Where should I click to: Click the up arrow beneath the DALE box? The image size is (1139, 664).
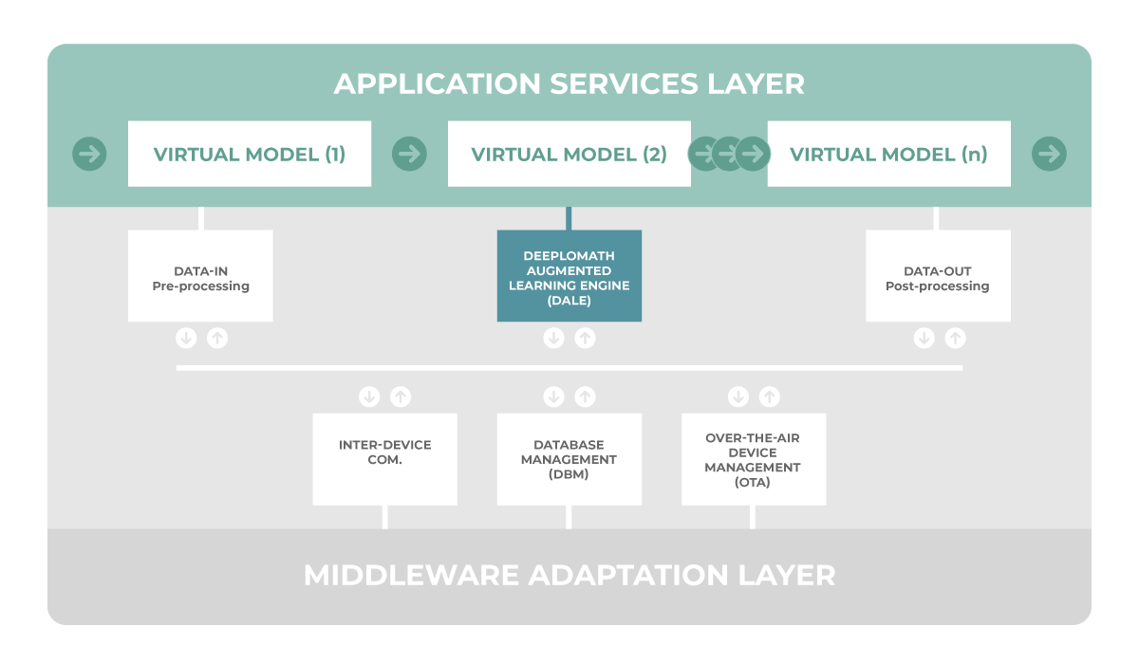pyautogui.click(x=586, y=338)
